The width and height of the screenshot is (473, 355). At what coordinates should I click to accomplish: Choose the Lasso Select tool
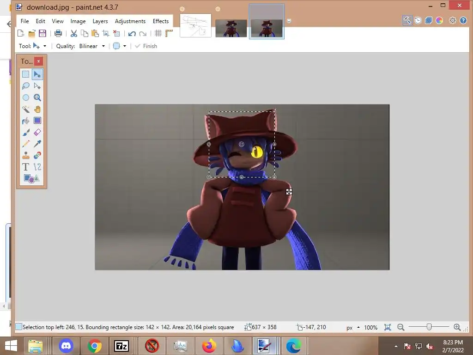26,86
